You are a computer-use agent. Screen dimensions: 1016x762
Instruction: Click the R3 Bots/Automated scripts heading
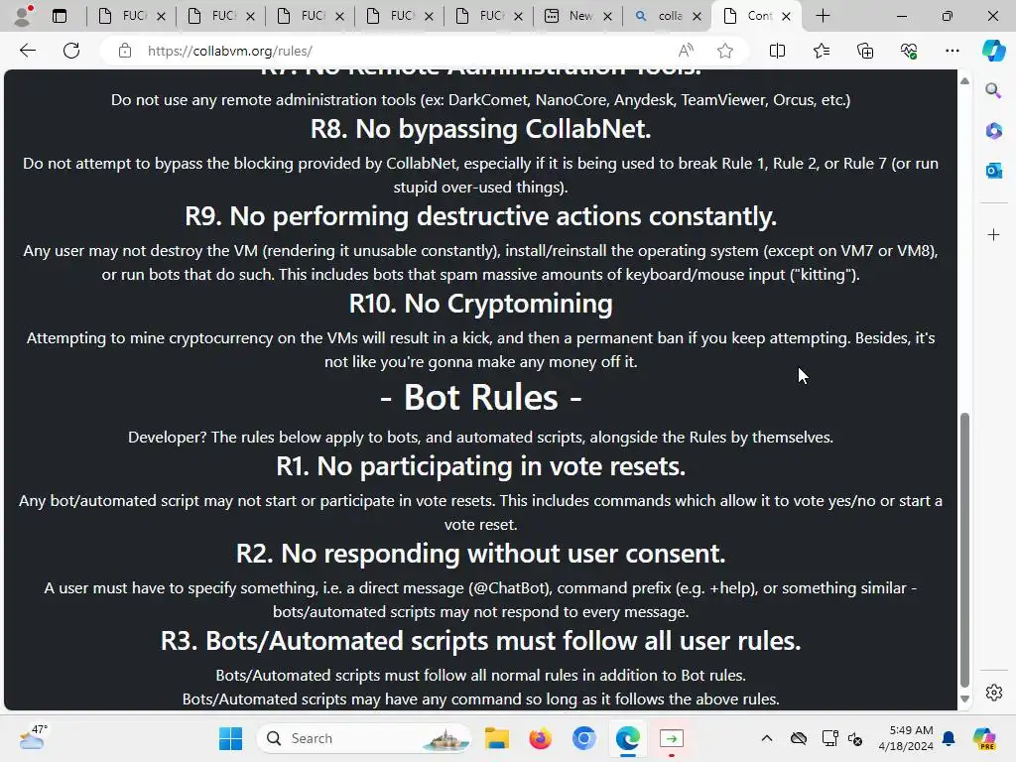pos(480,641)
